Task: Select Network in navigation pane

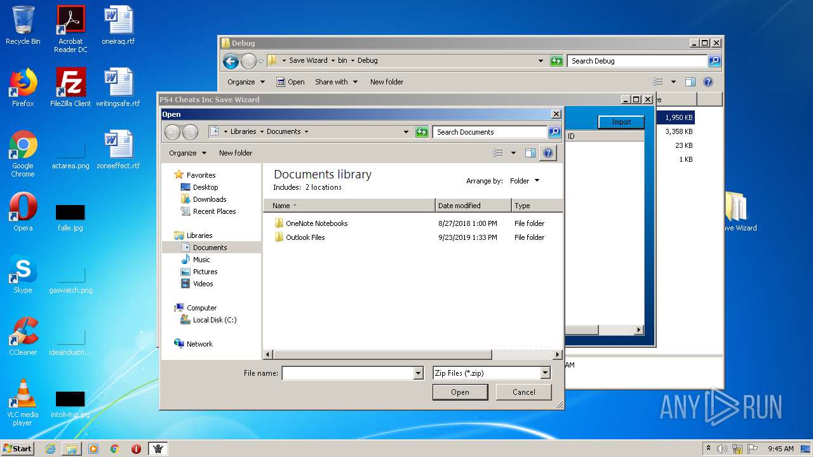Action: [199, 344]
